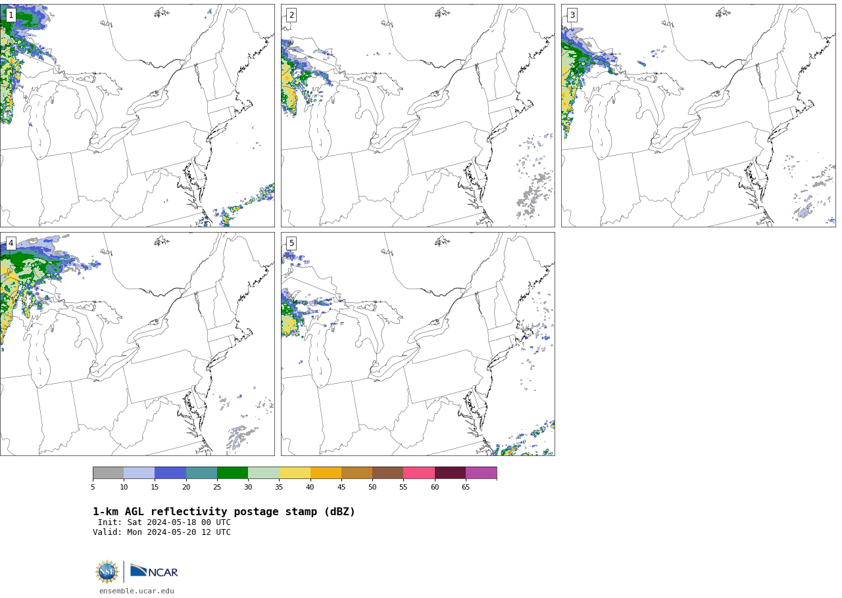Viewport: 842px width, 598px height.
Task: Click the NSF logo icon
Action: pyautogui.click(x=107, y=572)
